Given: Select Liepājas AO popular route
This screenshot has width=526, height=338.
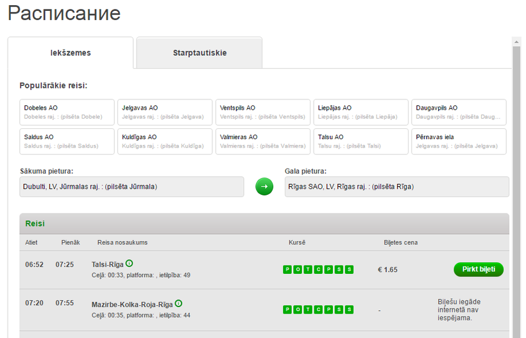Looking at the screenshot, I should [x=361, y=112].
